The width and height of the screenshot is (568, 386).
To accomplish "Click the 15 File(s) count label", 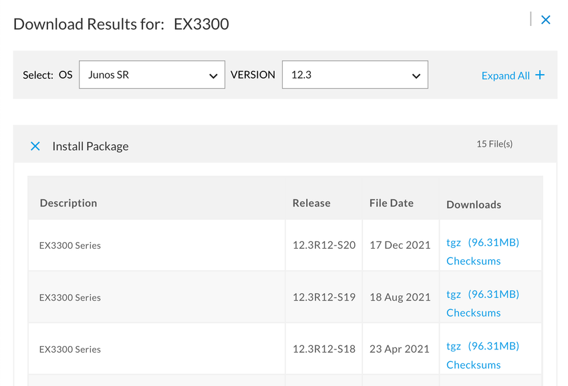I will coord(494,144).
